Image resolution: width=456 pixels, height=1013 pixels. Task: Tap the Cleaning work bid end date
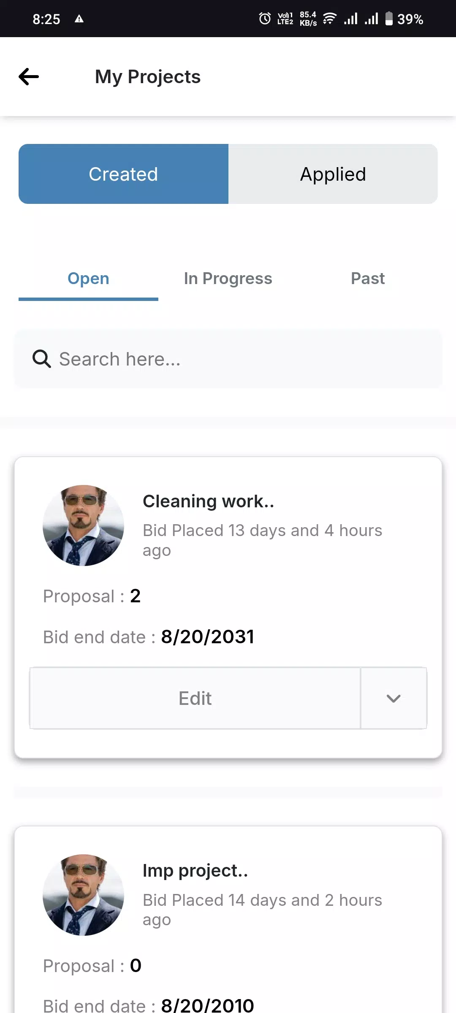tap(207, 637)
